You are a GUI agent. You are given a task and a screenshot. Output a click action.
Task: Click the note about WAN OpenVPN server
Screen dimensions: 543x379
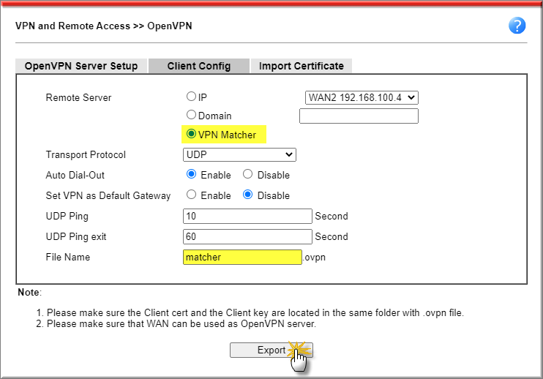181,324
